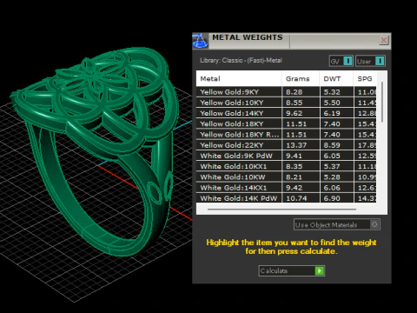
Task: Select the Yellow Gold:9KY row
Action: [287, 92]
